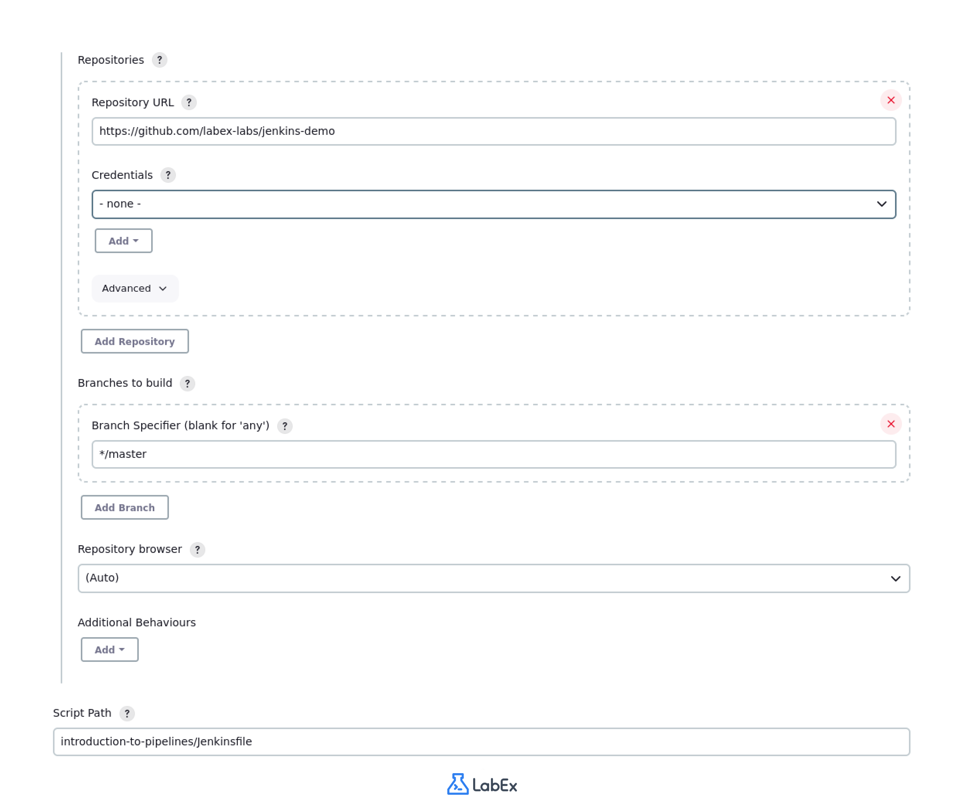This screenshot has height=806, width=965.
Task: Open the Add dropdown under Credentials
Action: 123,240
